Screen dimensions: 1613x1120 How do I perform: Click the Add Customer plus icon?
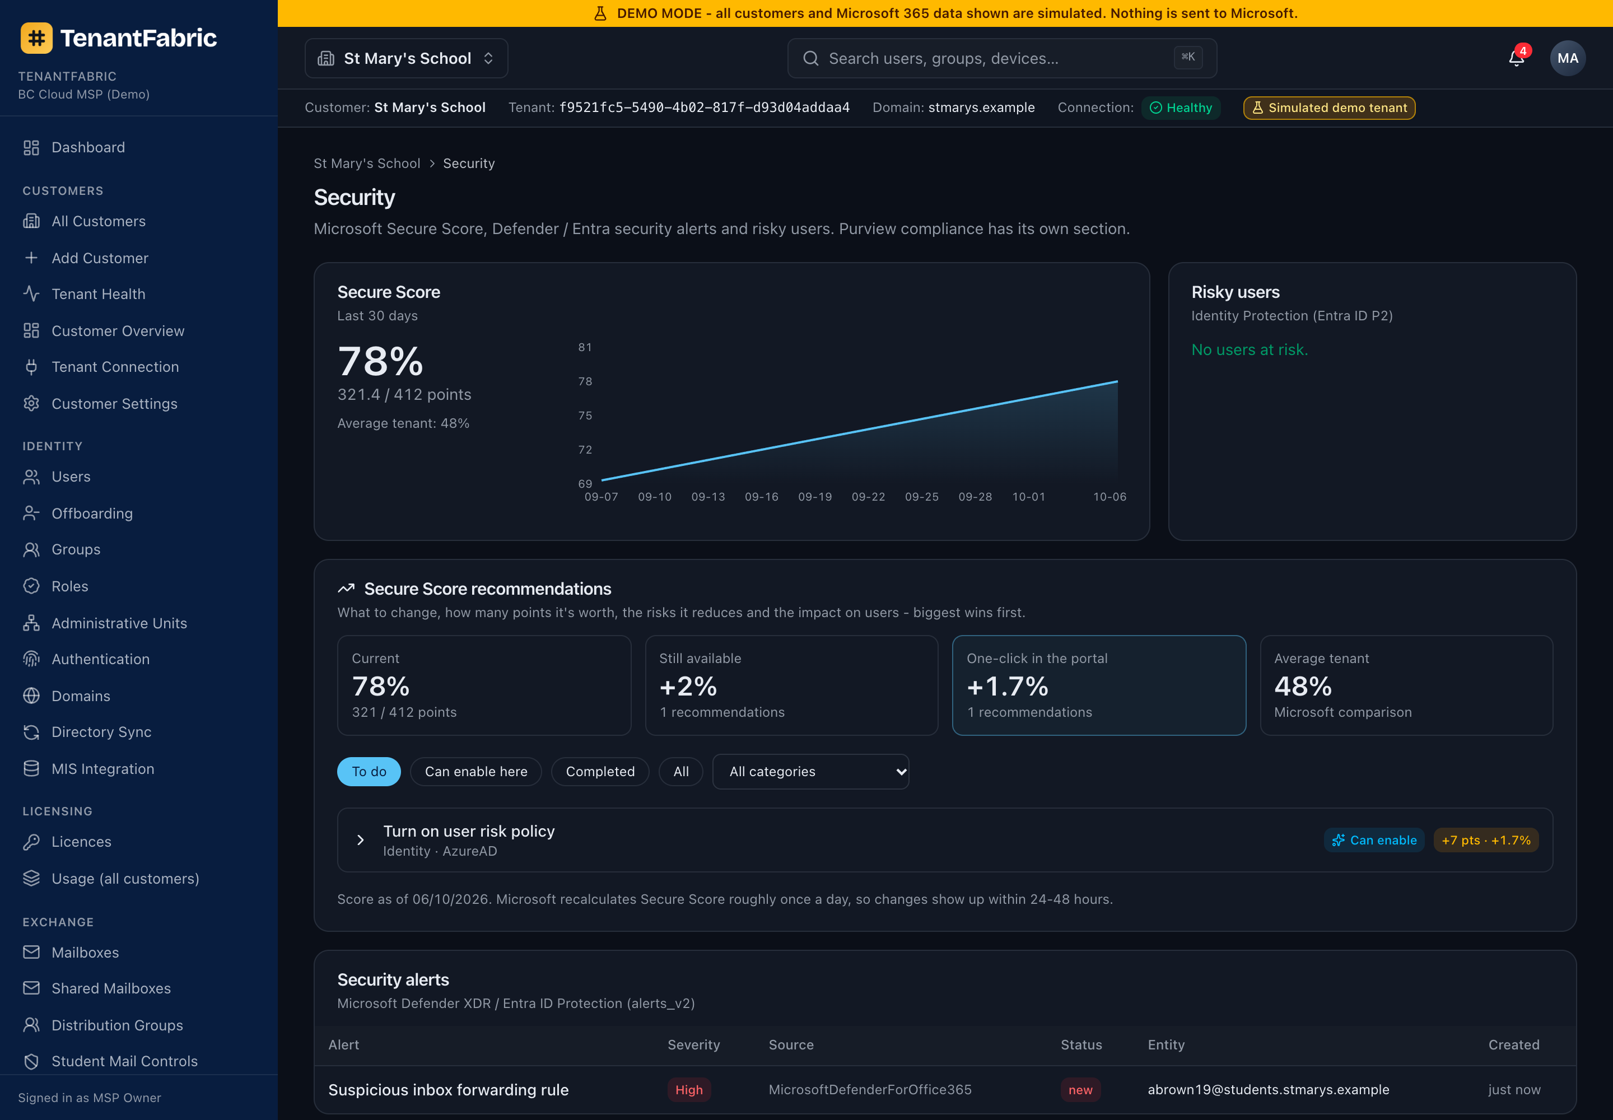[31, 258]
